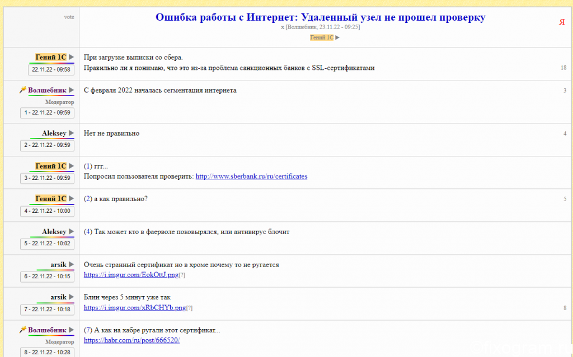Click the Гений 1С author name in post 3
This screenshot has width=573, height=357.
click(51, 166)
